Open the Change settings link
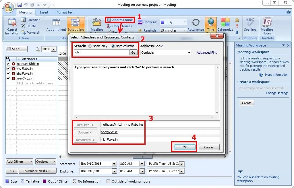Screen dimensions: 294x188 click(277, 93)
